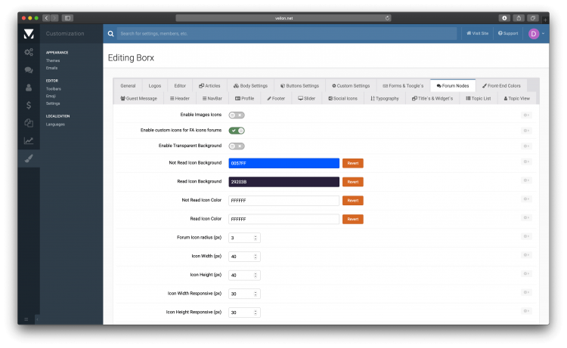Disable custom icons for FA icons forums
567x348 pixels.
(237, 131)
